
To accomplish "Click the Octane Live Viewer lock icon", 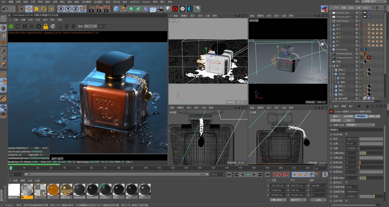I will tap(46, 26).
